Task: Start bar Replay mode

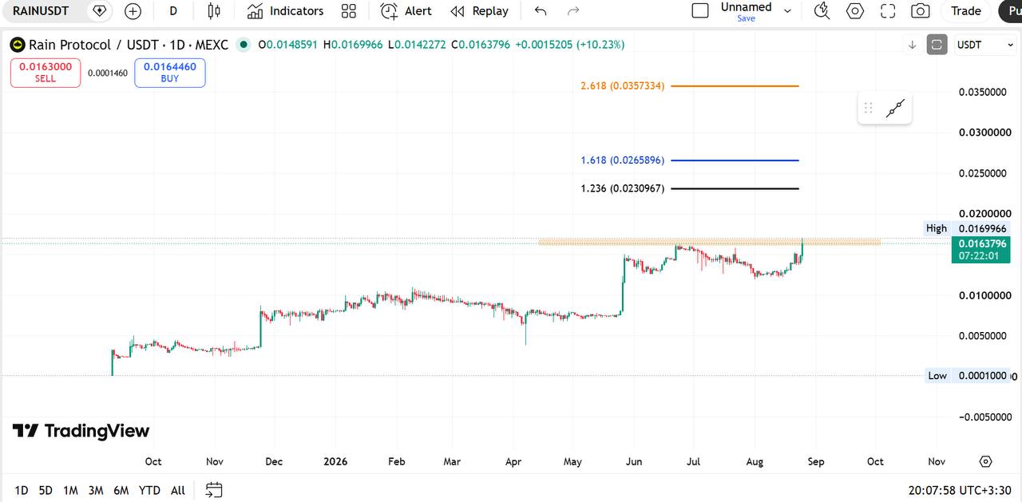Action: [x=479, y=11]
